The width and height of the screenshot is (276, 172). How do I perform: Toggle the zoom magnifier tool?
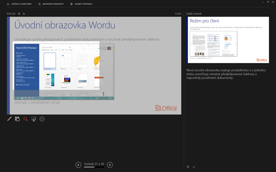[26, 119]
